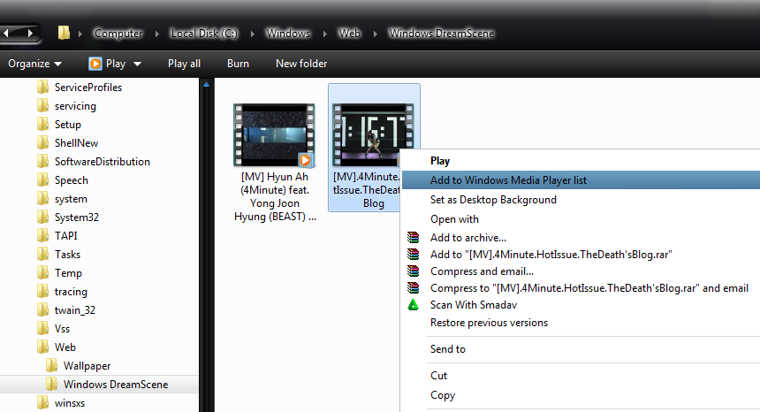This screenshot has height=412, width=760.
Task: Click the folder icon in address bar
Action: 64,34
